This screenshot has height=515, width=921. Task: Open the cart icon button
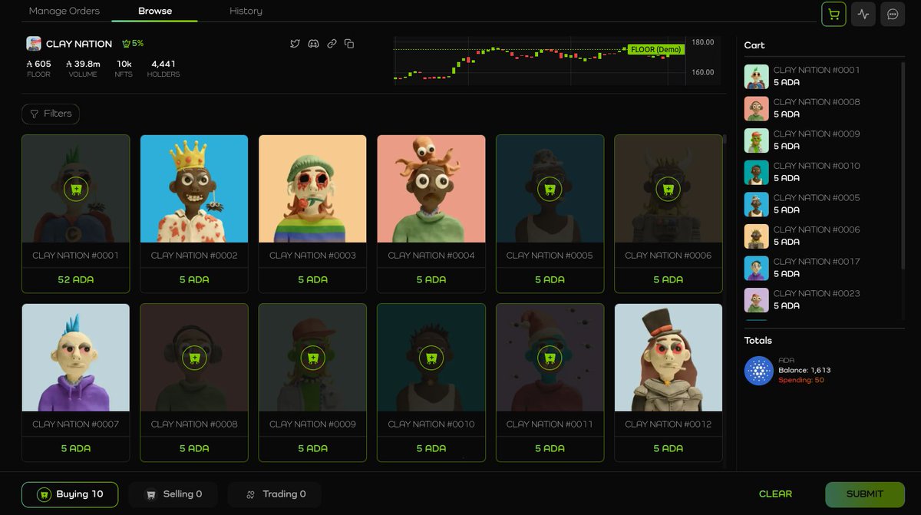834,14
